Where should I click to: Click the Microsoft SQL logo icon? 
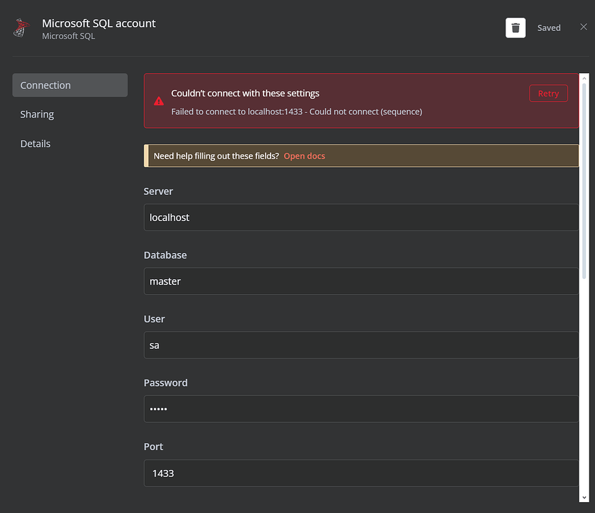(22, 29)
